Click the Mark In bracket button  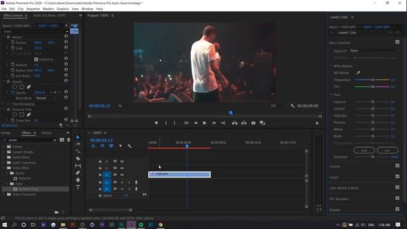point(166,123)
